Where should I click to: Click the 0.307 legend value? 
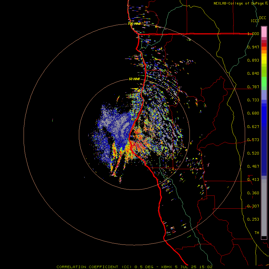(253, 206)
